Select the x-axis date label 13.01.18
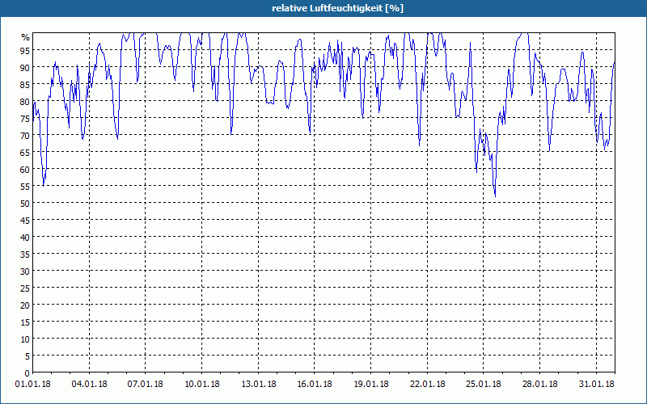 point(258,385)
